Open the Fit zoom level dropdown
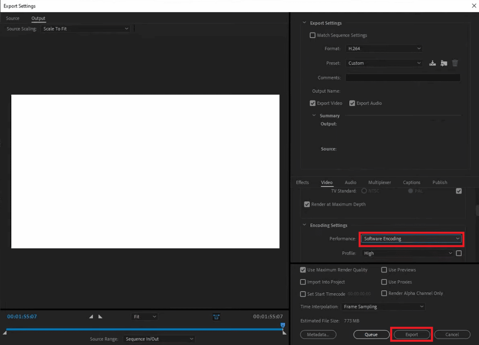The width and height of the screenshot is (479, 345). tap(145, 317)
